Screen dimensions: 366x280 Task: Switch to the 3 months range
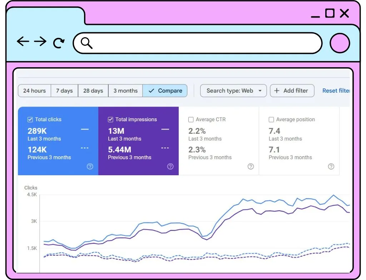(x=125, y=90)
